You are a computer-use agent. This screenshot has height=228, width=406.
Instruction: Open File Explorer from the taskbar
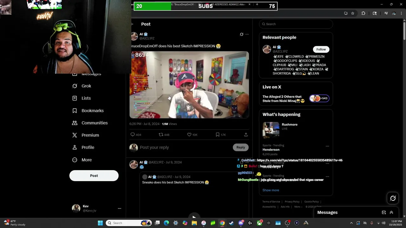pyautogui.click(x=194, y=223)
